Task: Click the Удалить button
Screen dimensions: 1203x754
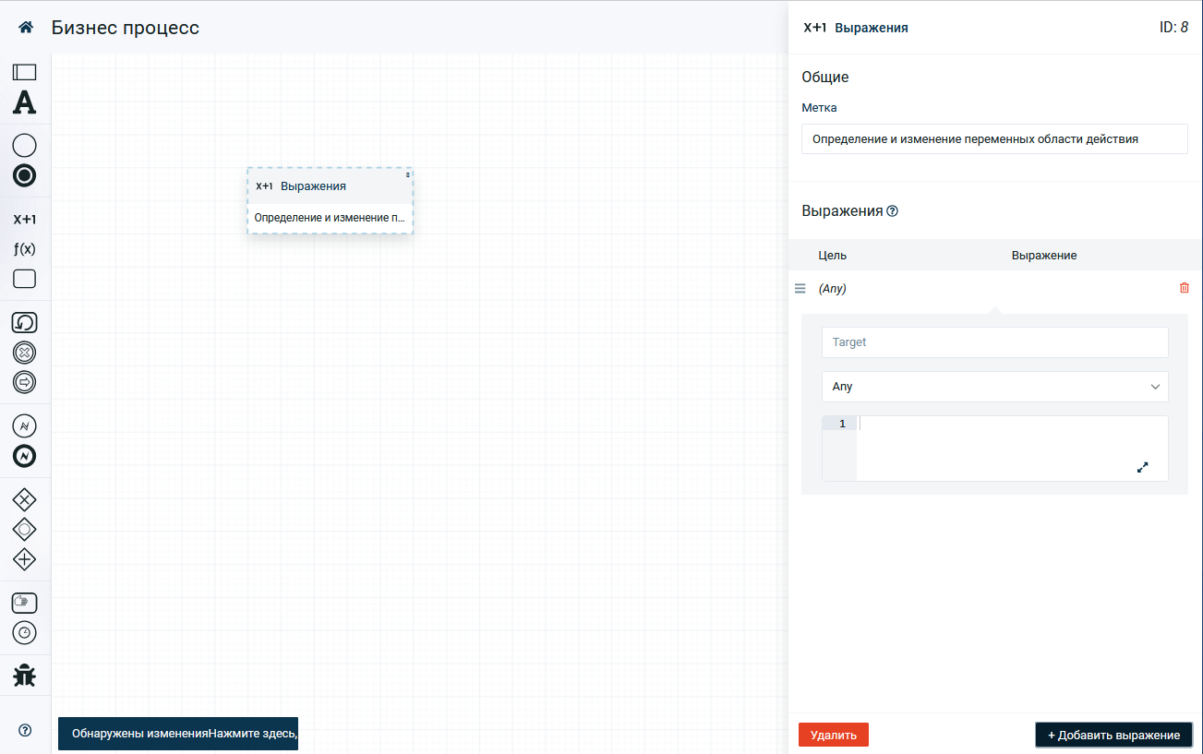Action: (x=834, y=735)
